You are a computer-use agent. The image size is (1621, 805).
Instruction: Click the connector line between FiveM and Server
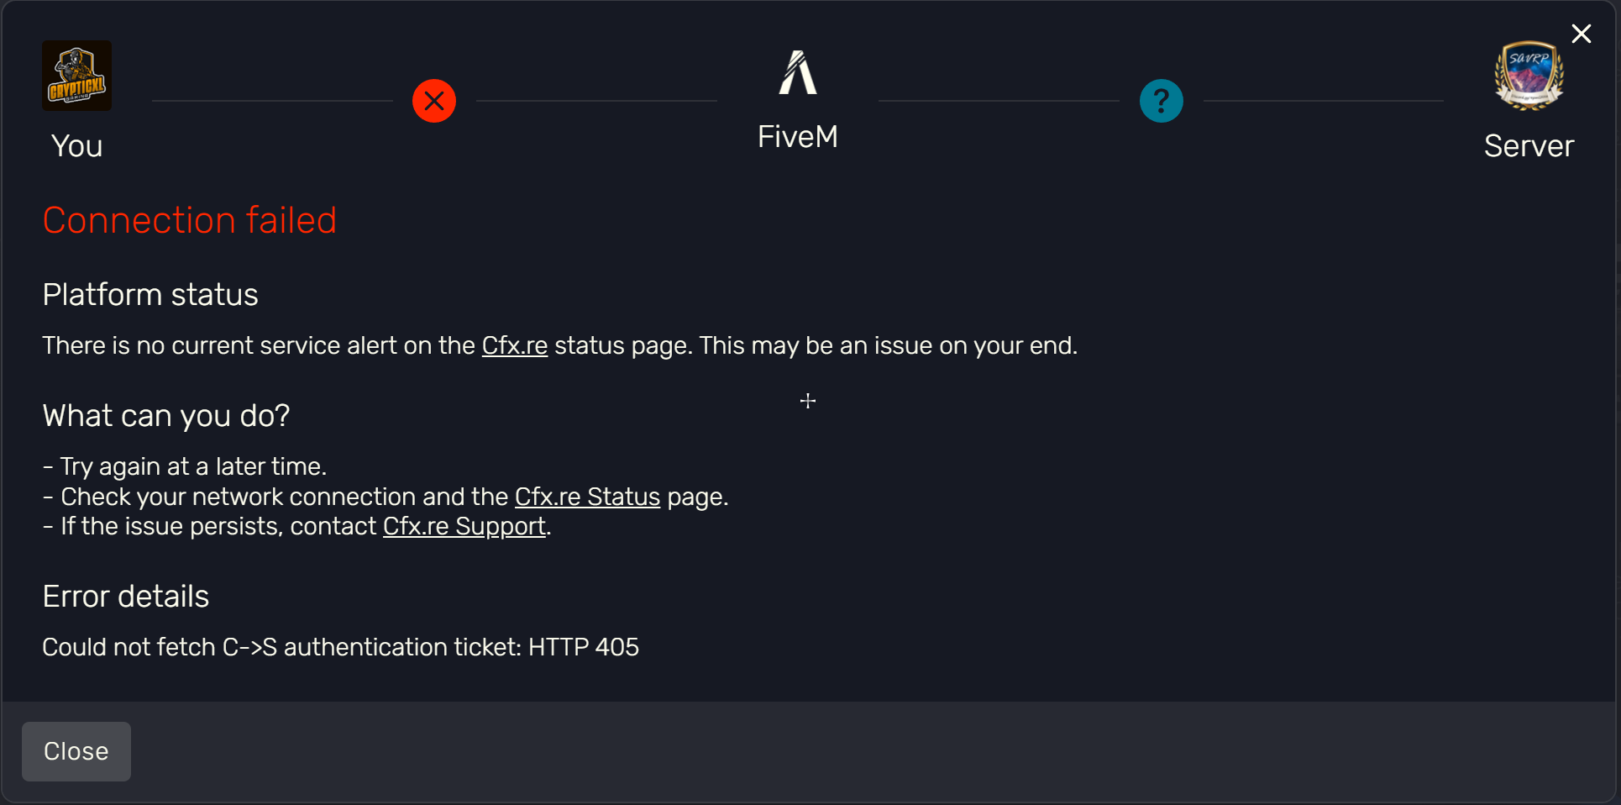pyautogui.click(x=999, y=101)
